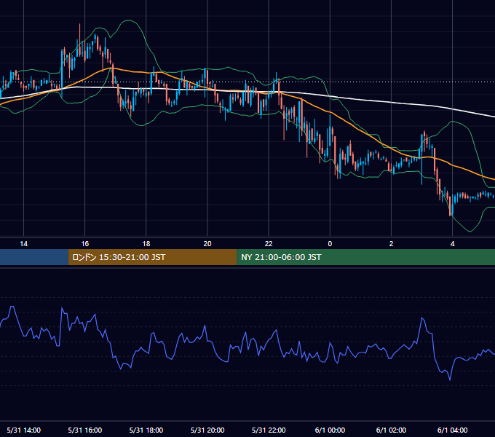Click the blue session bar before ロンドン
The height and width of the screenshot is (437, 495).
coord(34,257)
